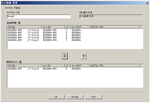150x103 pixels.
Task: Sort candidate list by ホスト名 header
Action: point(24,27)
